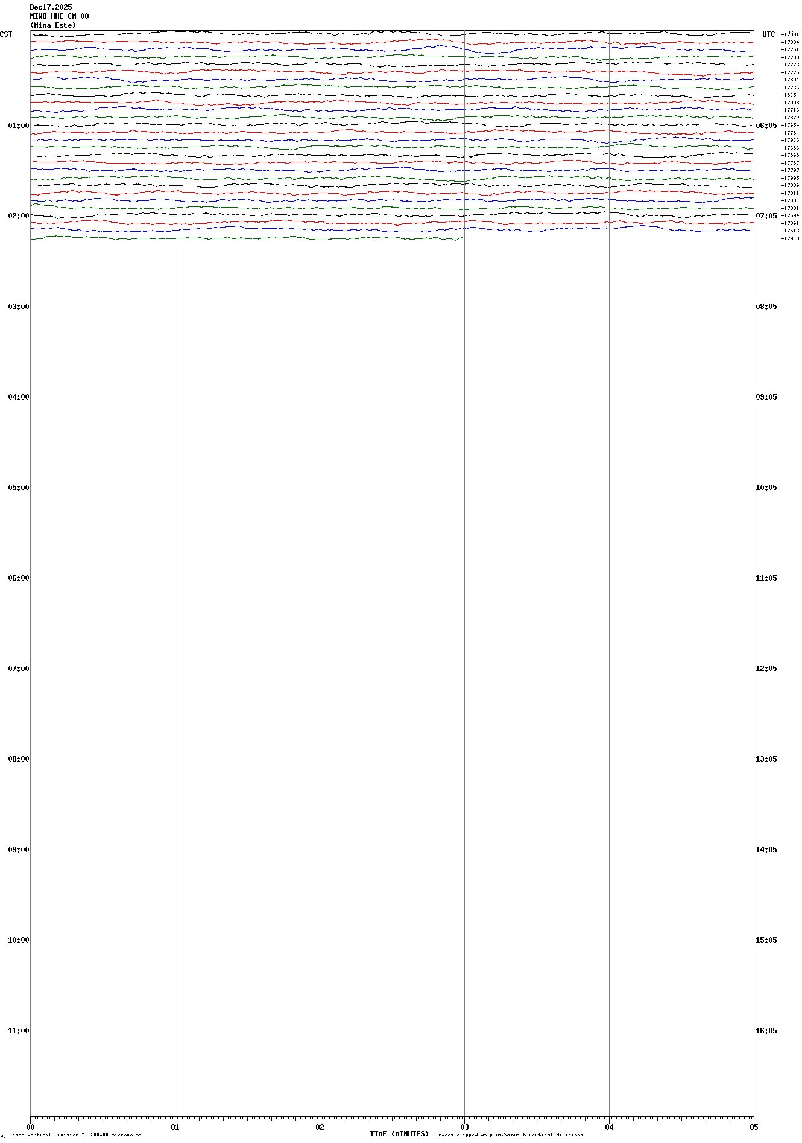This screenshot has width=802, height=1143.
Task: Select the 02:00 CST time marker
Action: tap(18, 216)
